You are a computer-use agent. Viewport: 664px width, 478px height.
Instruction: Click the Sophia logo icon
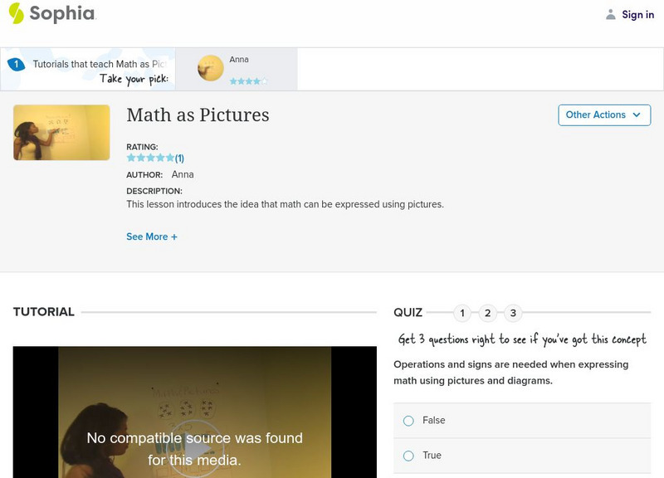tap(16, 13)
